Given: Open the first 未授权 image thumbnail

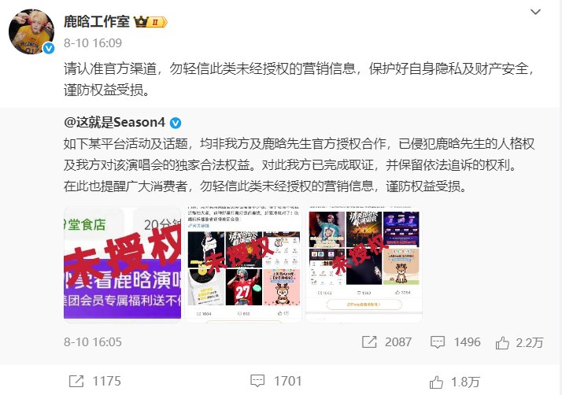Looking at the screenshot, I should 122,264.
